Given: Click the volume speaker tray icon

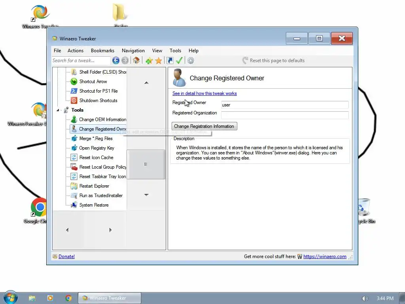Looking at the screenshot, I should pyautogui.click(x=365, y=298).
